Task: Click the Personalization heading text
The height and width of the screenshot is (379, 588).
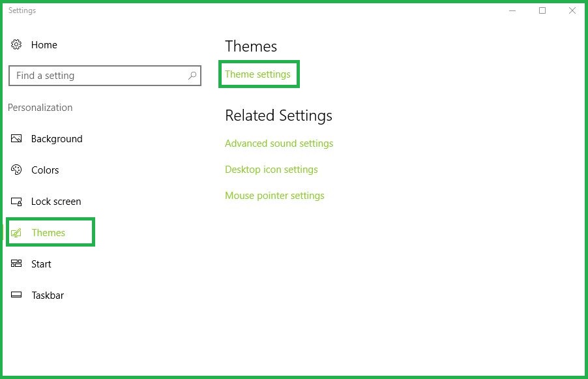Action: coord(40,108)
